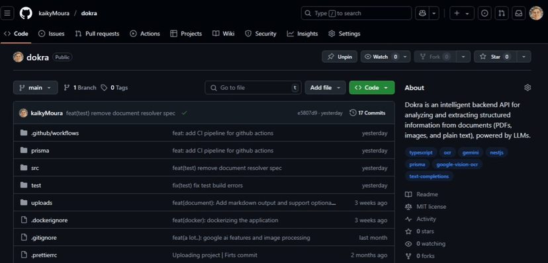This screenshot has width=548, height=263.
Task: Open the create new plus menu
Action: point(461,13)
